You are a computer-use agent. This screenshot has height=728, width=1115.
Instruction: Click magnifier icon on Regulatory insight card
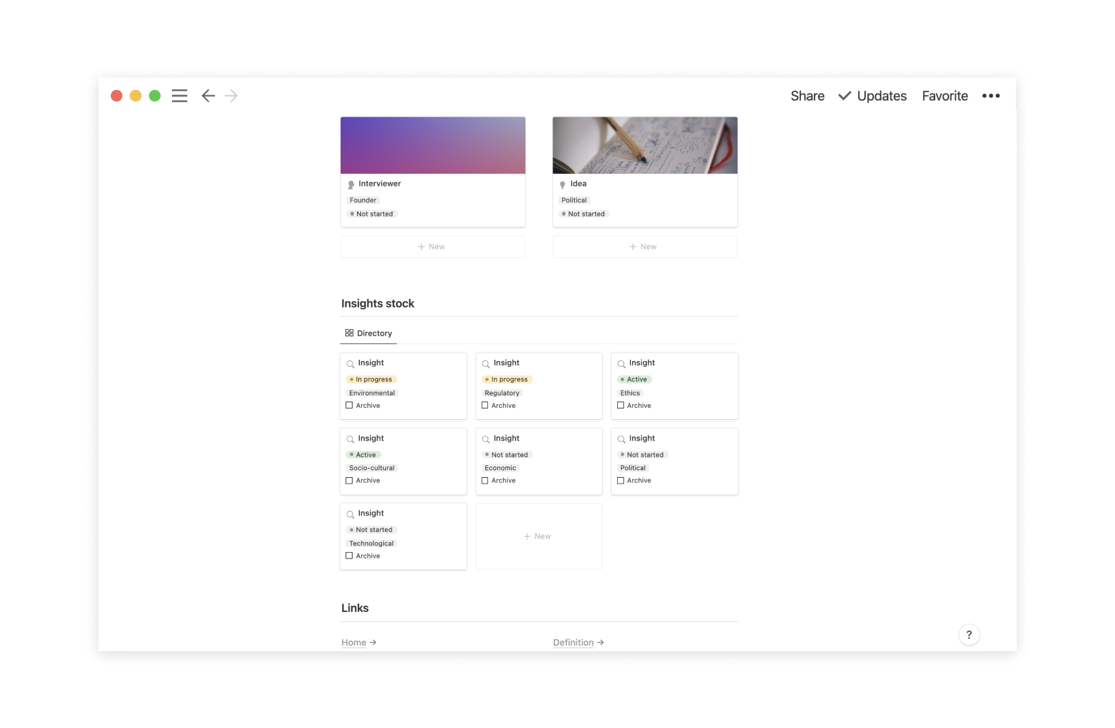485,364
